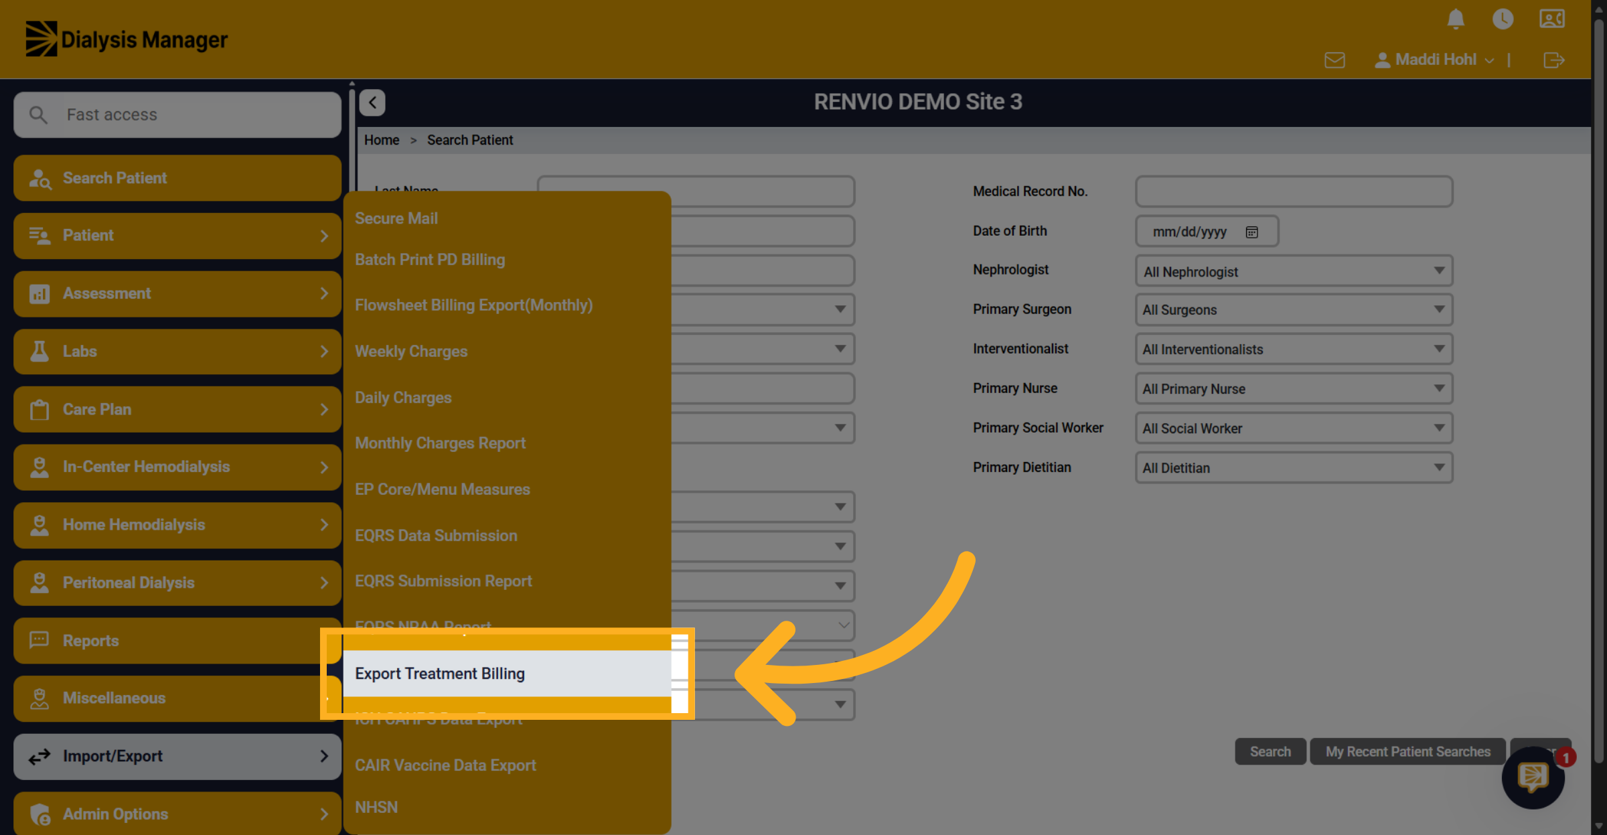Open the Maddi Hohl user dropdown

click(1435, 60)
